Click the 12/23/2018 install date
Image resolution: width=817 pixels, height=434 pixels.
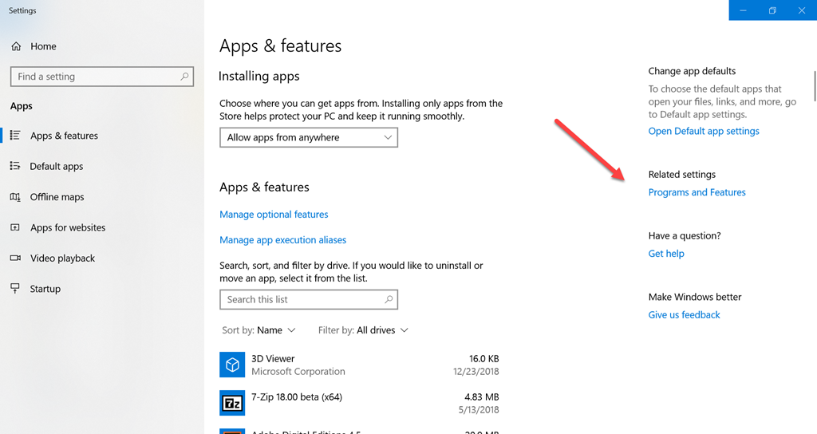point(476,372)
